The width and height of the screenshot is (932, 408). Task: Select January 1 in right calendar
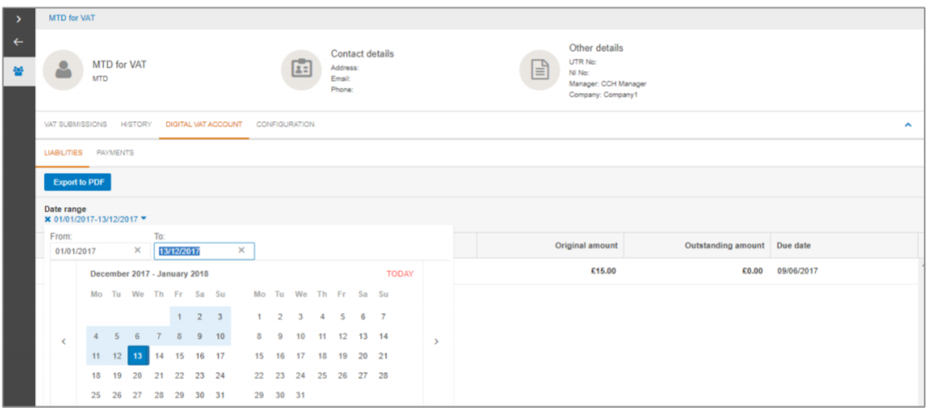point(259,317)
